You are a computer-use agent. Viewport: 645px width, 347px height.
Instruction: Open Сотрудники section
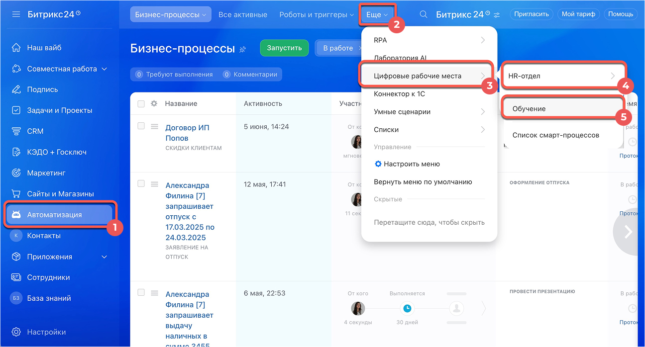tap(48, 277)
